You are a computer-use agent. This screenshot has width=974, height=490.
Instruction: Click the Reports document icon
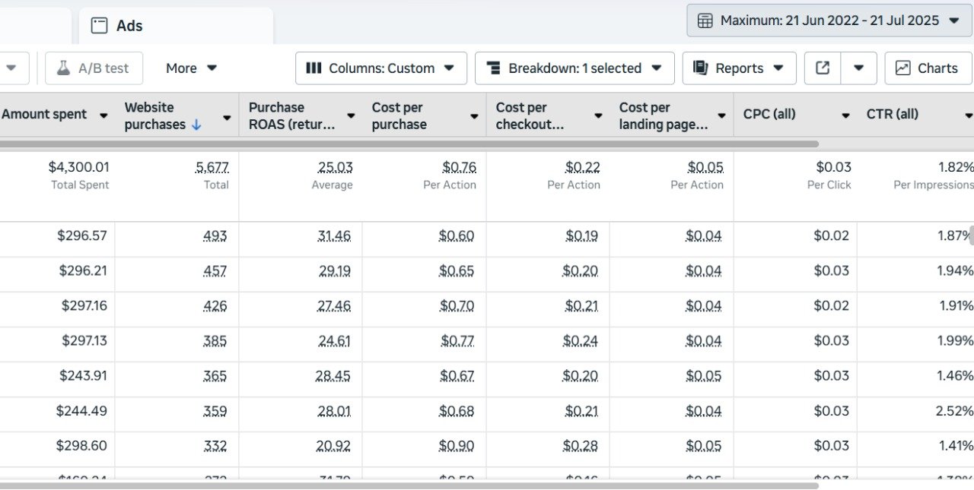coord(700,68)
